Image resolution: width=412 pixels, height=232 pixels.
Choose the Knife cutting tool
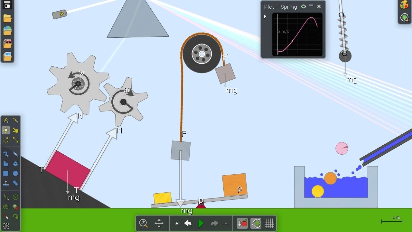(15, 121)
